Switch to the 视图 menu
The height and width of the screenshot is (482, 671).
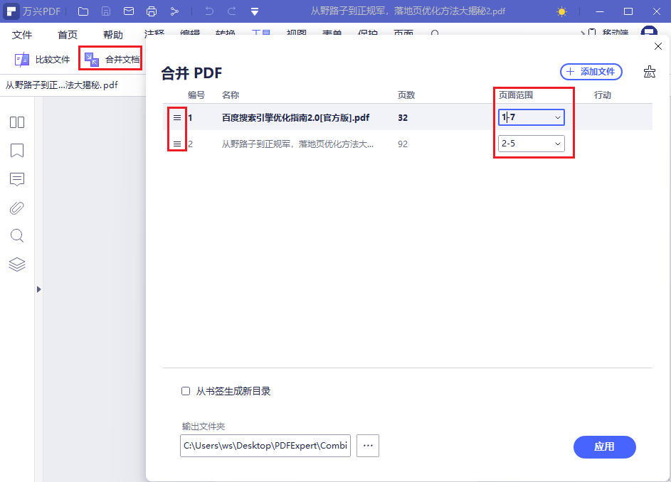click(296, 33)
